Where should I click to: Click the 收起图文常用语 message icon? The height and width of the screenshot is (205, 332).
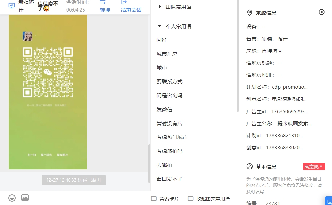tap(191, 199)
